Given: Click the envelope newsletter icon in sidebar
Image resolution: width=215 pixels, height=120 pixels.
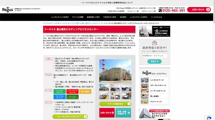Looking at the screenshot, I should [154, 43].
